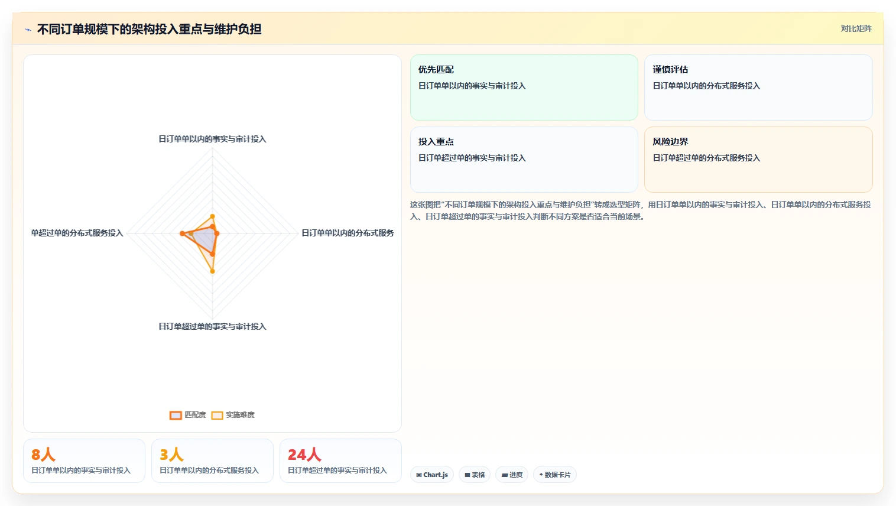Click radar top axis label 日订单单以内的事实与审计投入
896x506 pixels.
(x=212, y=139)
